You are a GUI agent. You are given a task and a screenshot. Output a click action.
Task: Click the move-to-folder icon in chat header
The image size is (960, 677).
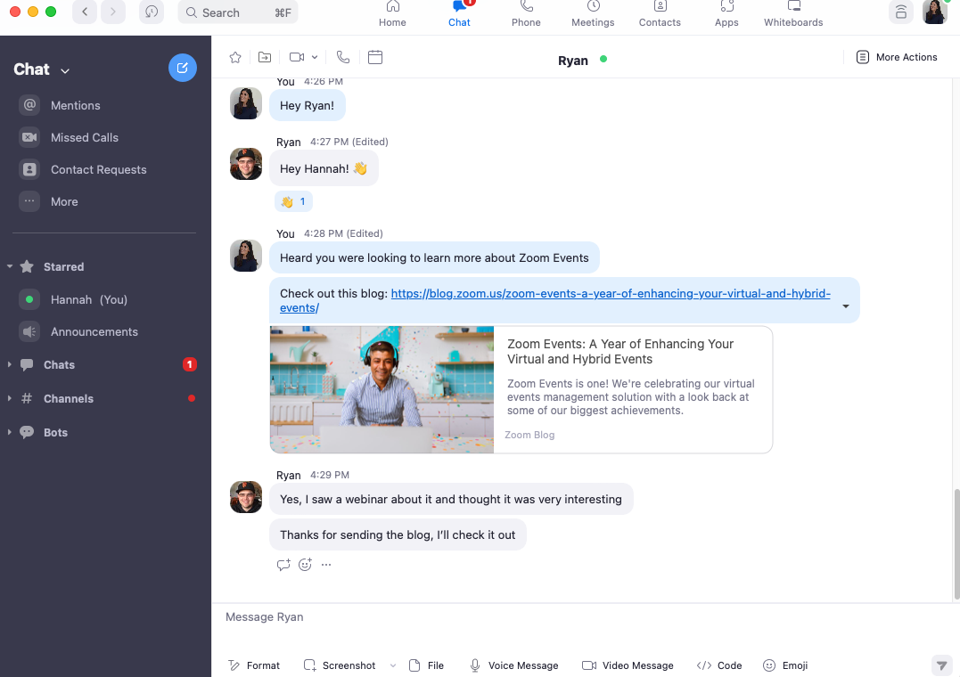[265, 58]
